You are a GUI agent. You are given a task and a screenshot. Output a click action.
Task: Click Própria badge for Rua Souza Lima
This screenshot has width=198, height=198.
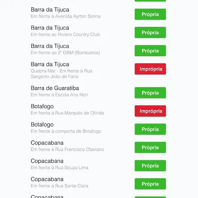tap(150, 165)
